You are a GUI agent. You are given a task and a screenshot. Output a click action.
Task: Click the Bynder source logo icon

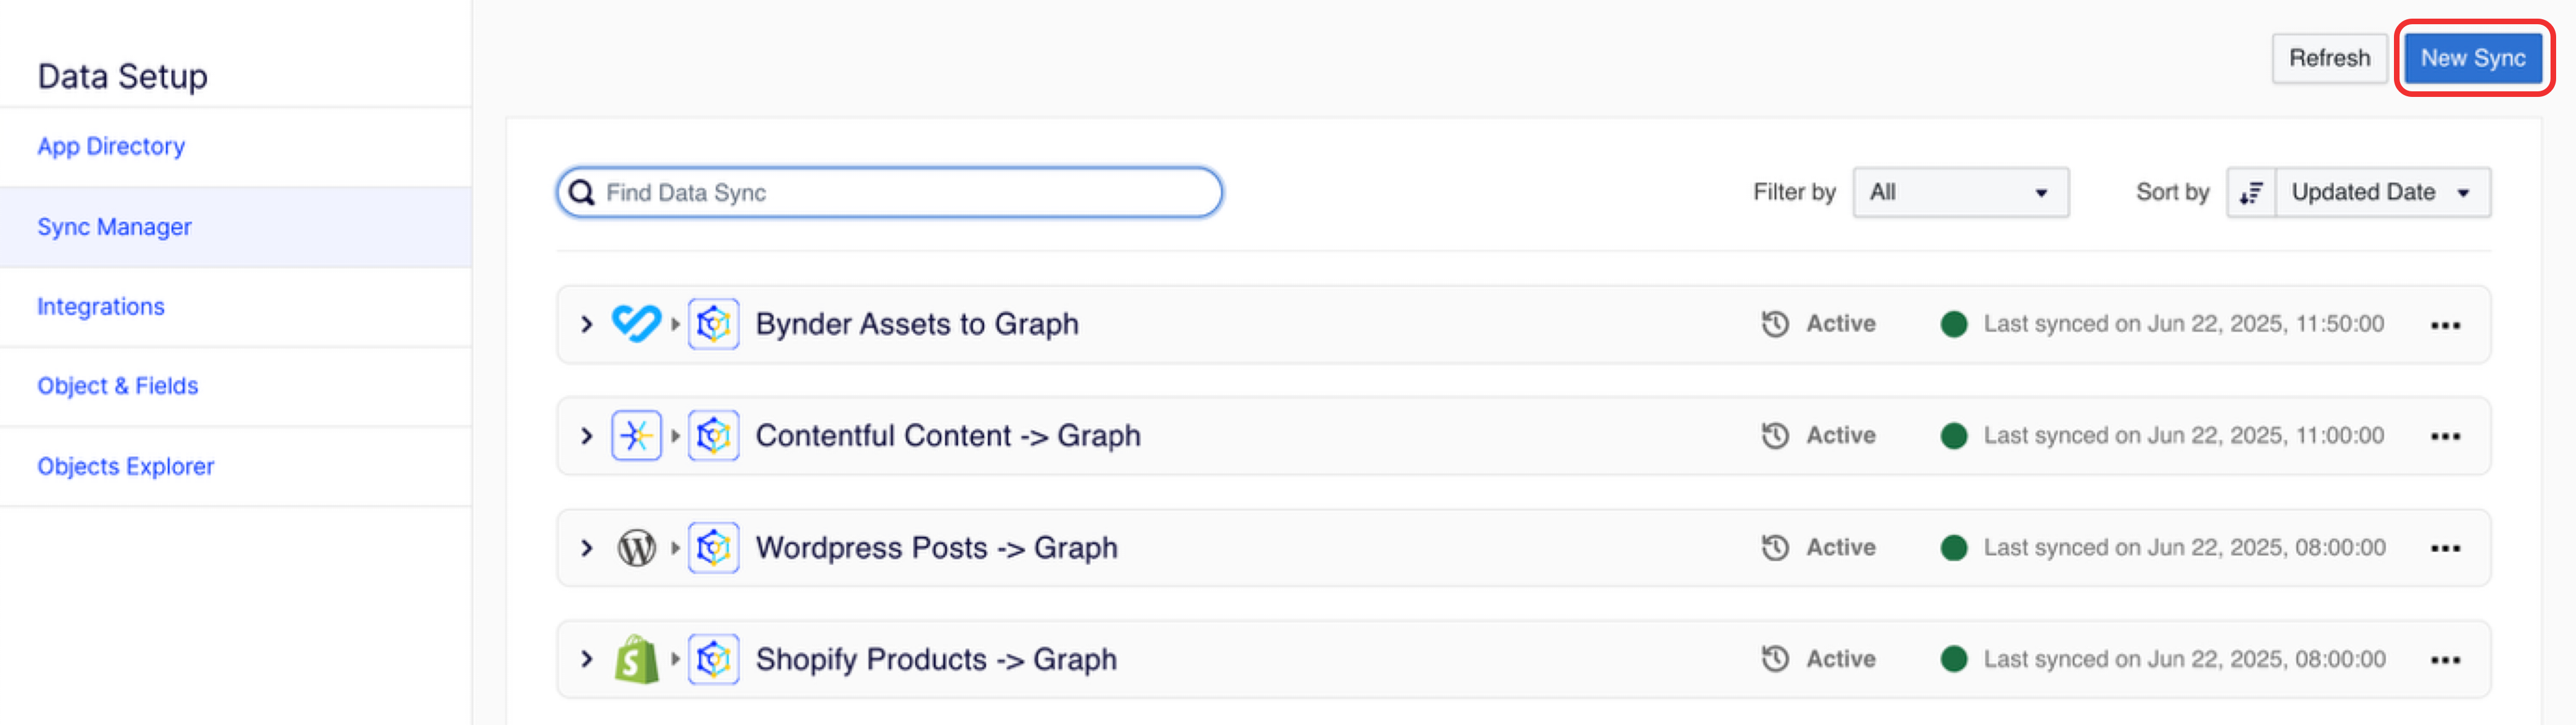click(x=636, y=324)
